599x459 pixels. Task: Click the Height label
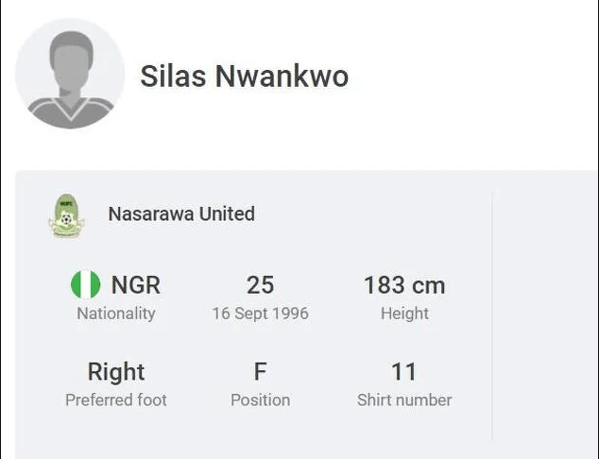[404, 314]
